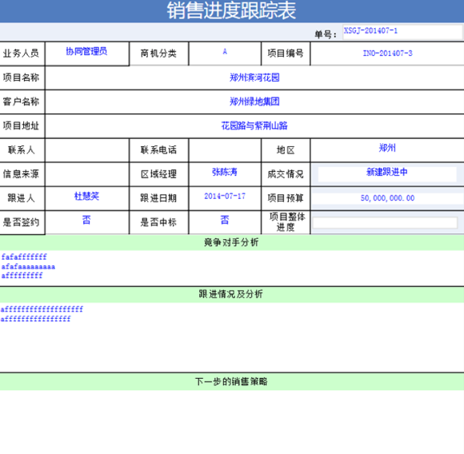Screen dimensions: 464x454
Task: Click the 销售进度跟踪表 title
Action: (231, 10)
